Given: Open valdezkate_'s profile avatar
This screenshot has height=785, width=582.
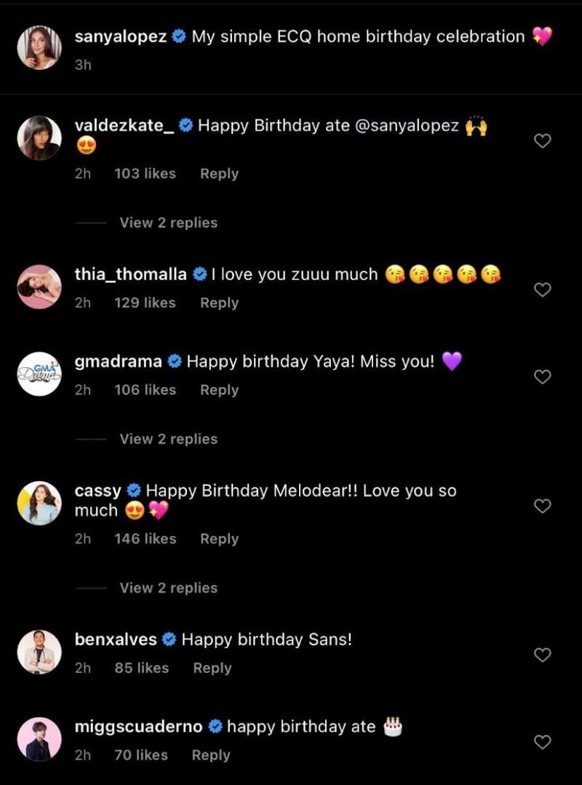Looking at the screenshot, I should pos(39,138).
